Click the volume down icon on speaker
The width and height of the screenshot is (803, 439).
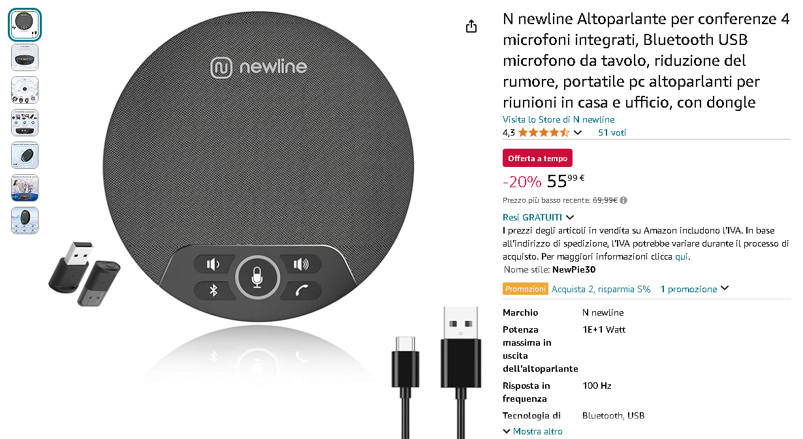[213, 264]
